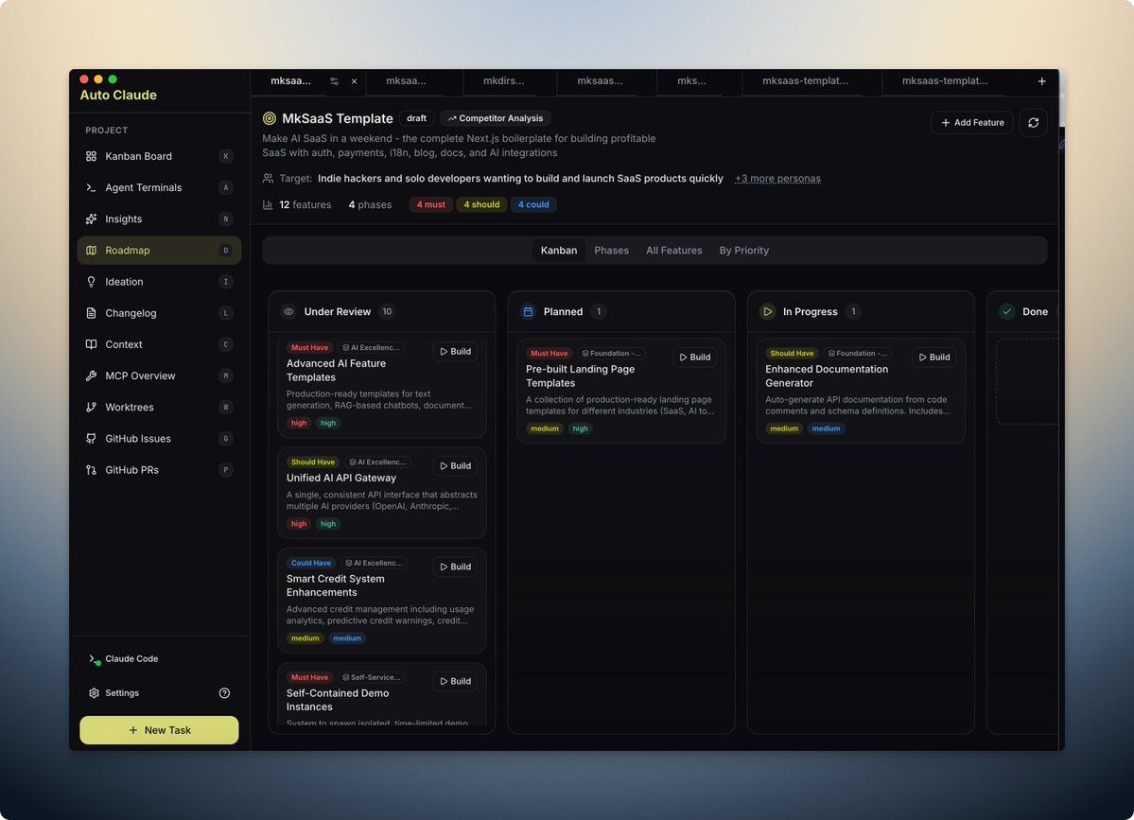Click the Under Review eye icon
1134x820 pixels.
pyautogui.click(x=288, y=312)
